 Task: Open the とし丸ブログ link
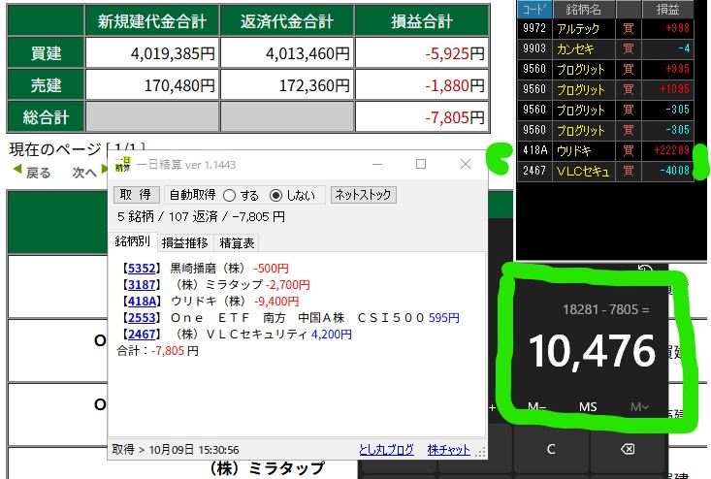387,450
